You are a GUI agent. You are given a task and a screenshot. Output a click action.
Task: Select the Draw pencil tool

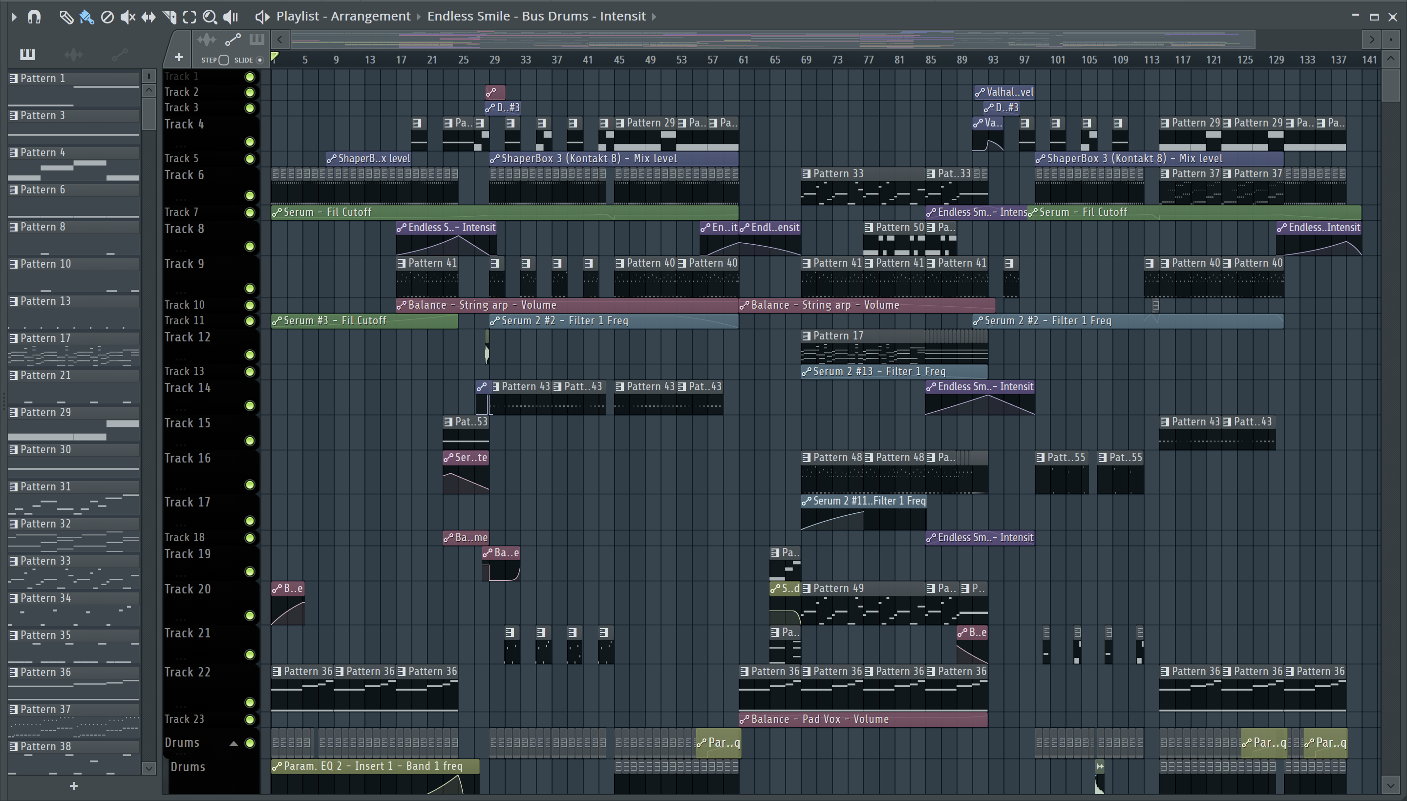tap(66, 17)
